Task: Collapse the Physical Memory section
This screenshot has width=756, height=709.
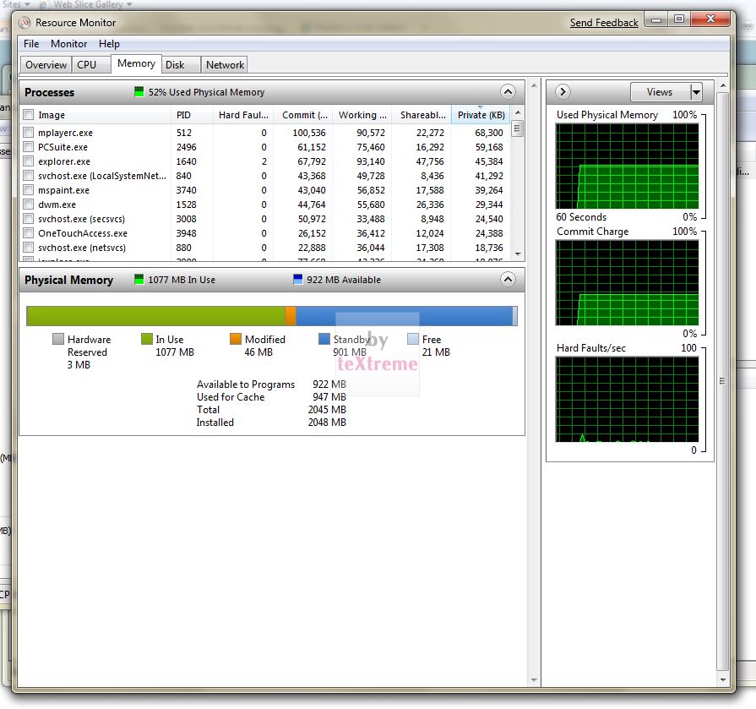Action: click(x=508, y=279)
